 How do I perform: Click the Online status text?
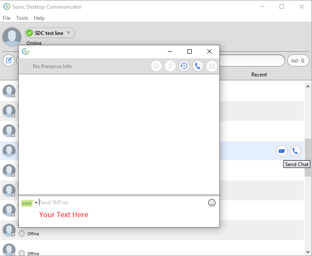(34, 43)
